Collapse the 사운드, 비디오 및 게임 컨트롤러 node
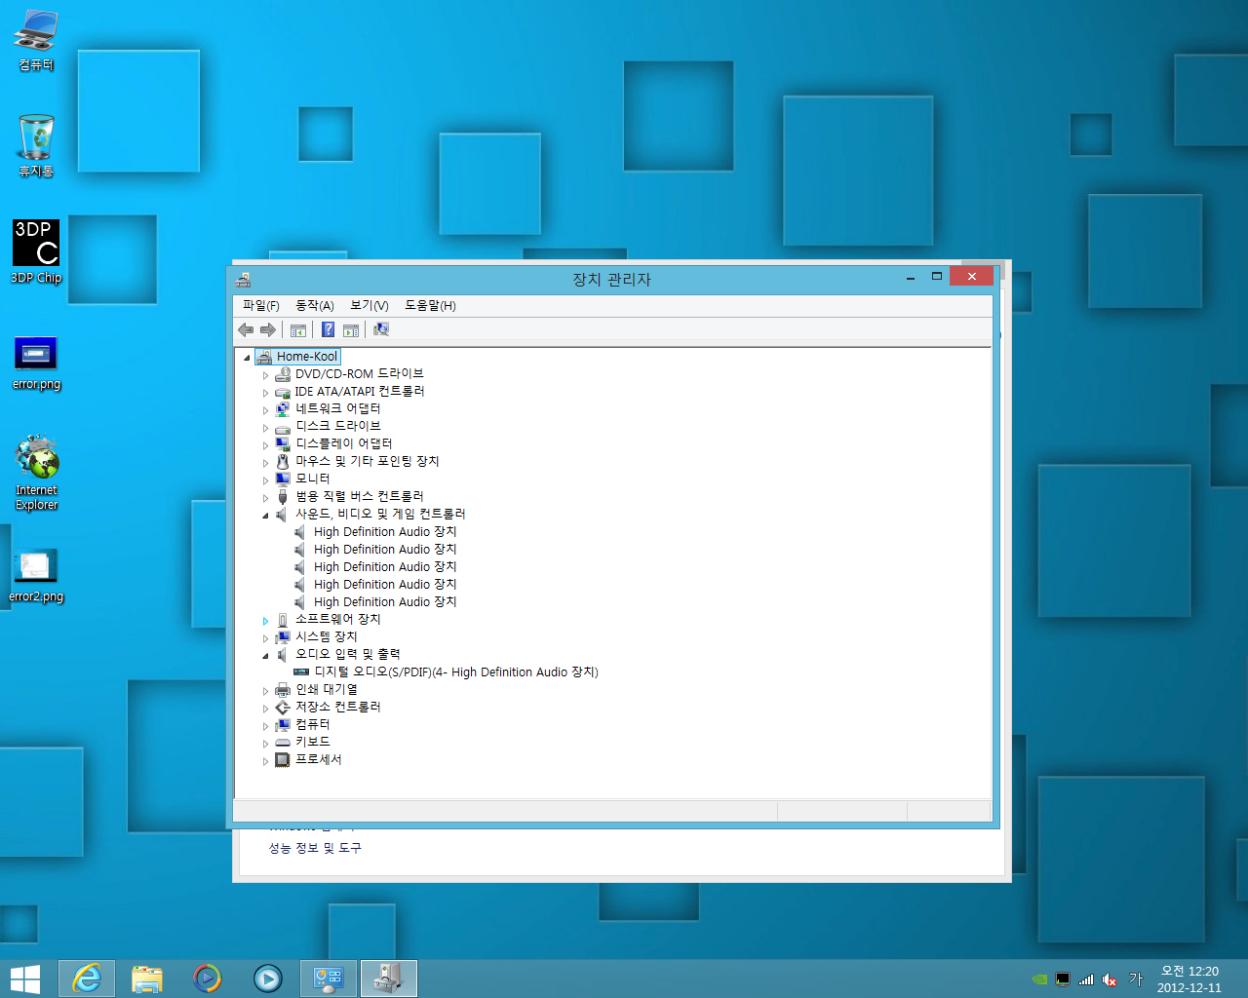 pos(265,516)
